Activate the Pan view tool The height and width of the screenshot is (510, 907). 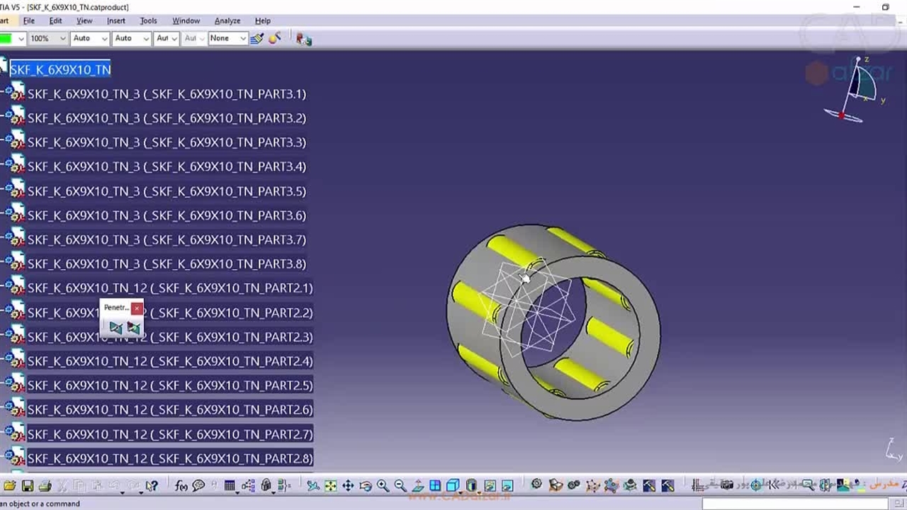[348, 486]
